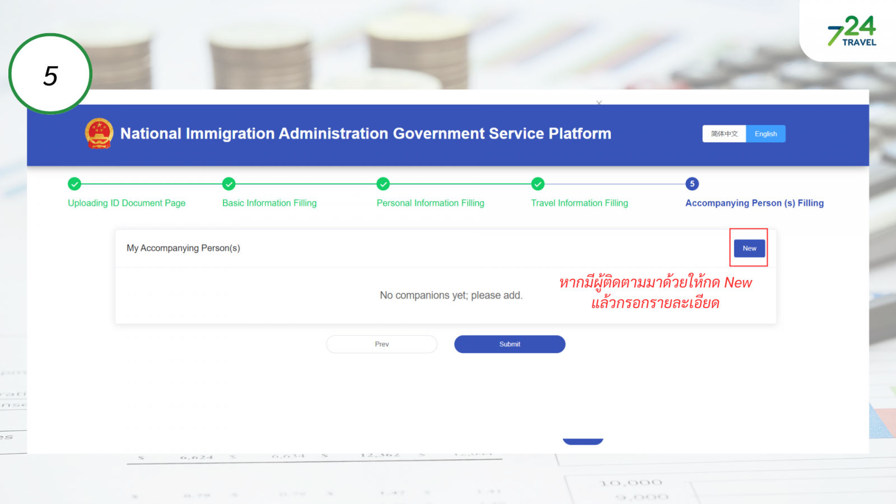The width and height of the screenshot is (896, 504).
Task: Click the step 5 circle indicator
Action: [692, 184]
